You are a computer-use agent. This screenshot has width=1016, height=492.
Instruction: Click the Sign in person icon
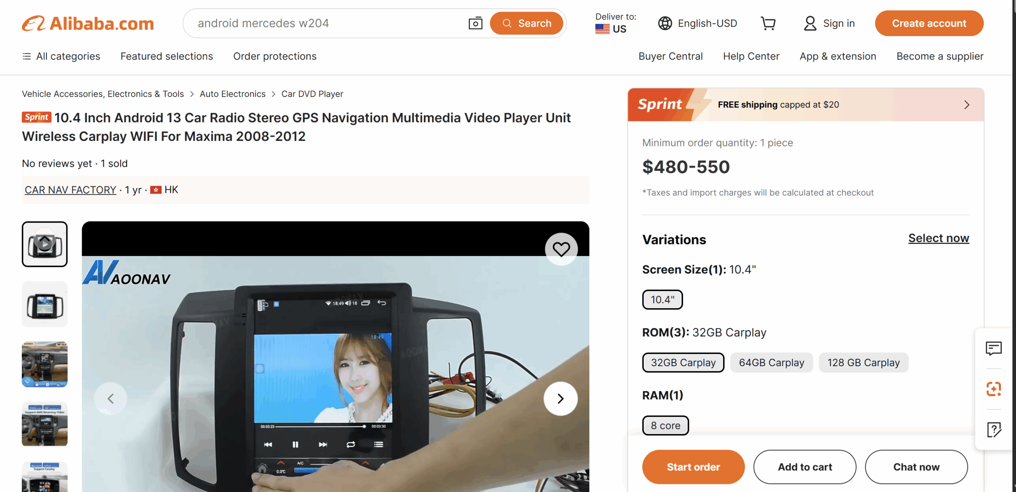[x=810, y=23]
